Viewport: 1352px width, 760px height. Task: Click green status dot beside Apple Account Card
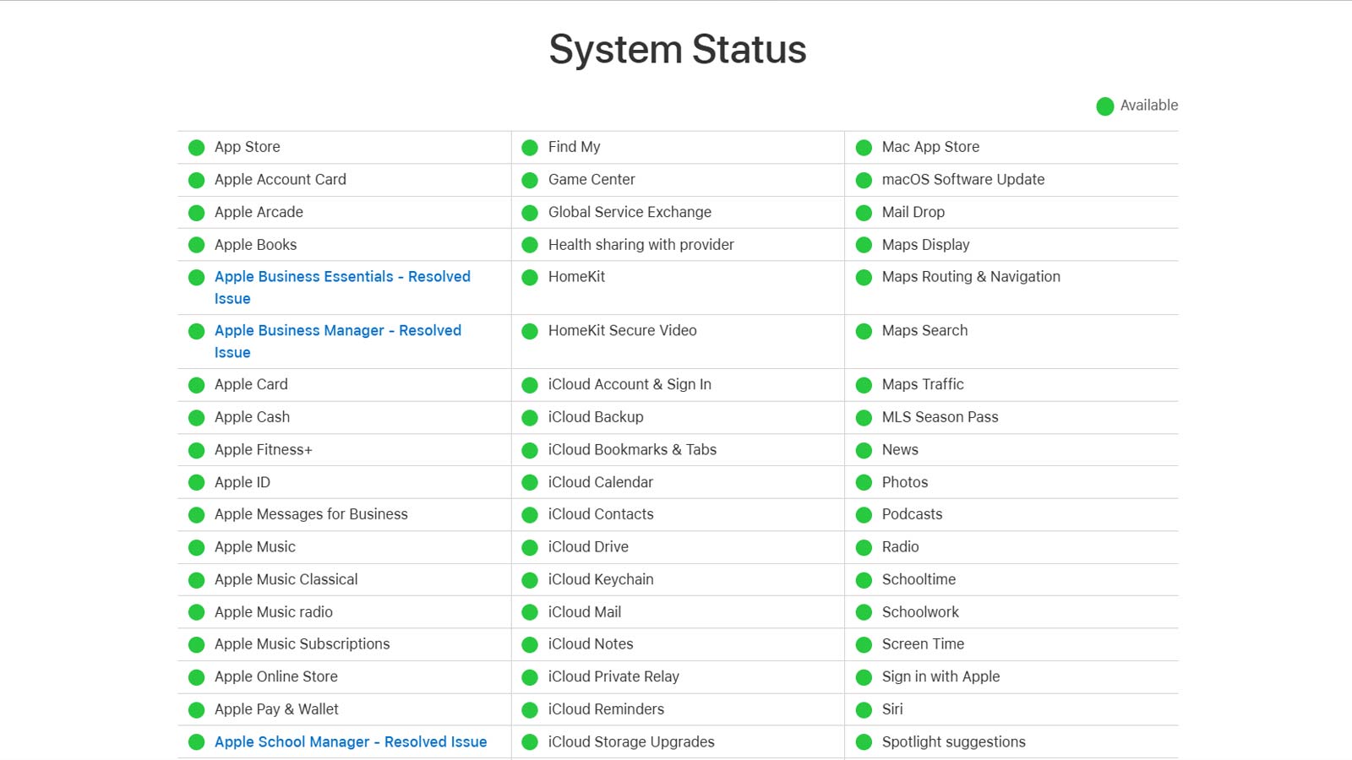(197, 180)
